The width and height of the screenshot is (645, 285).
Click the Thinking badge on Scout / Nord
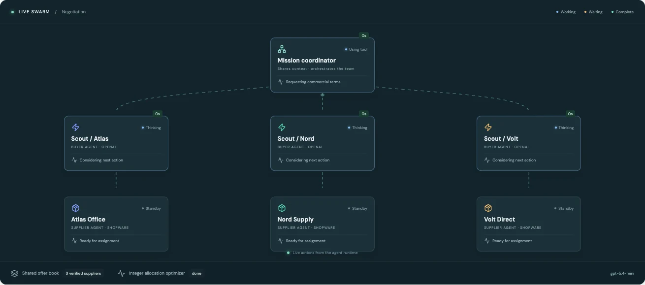click(x=357, y=127)
